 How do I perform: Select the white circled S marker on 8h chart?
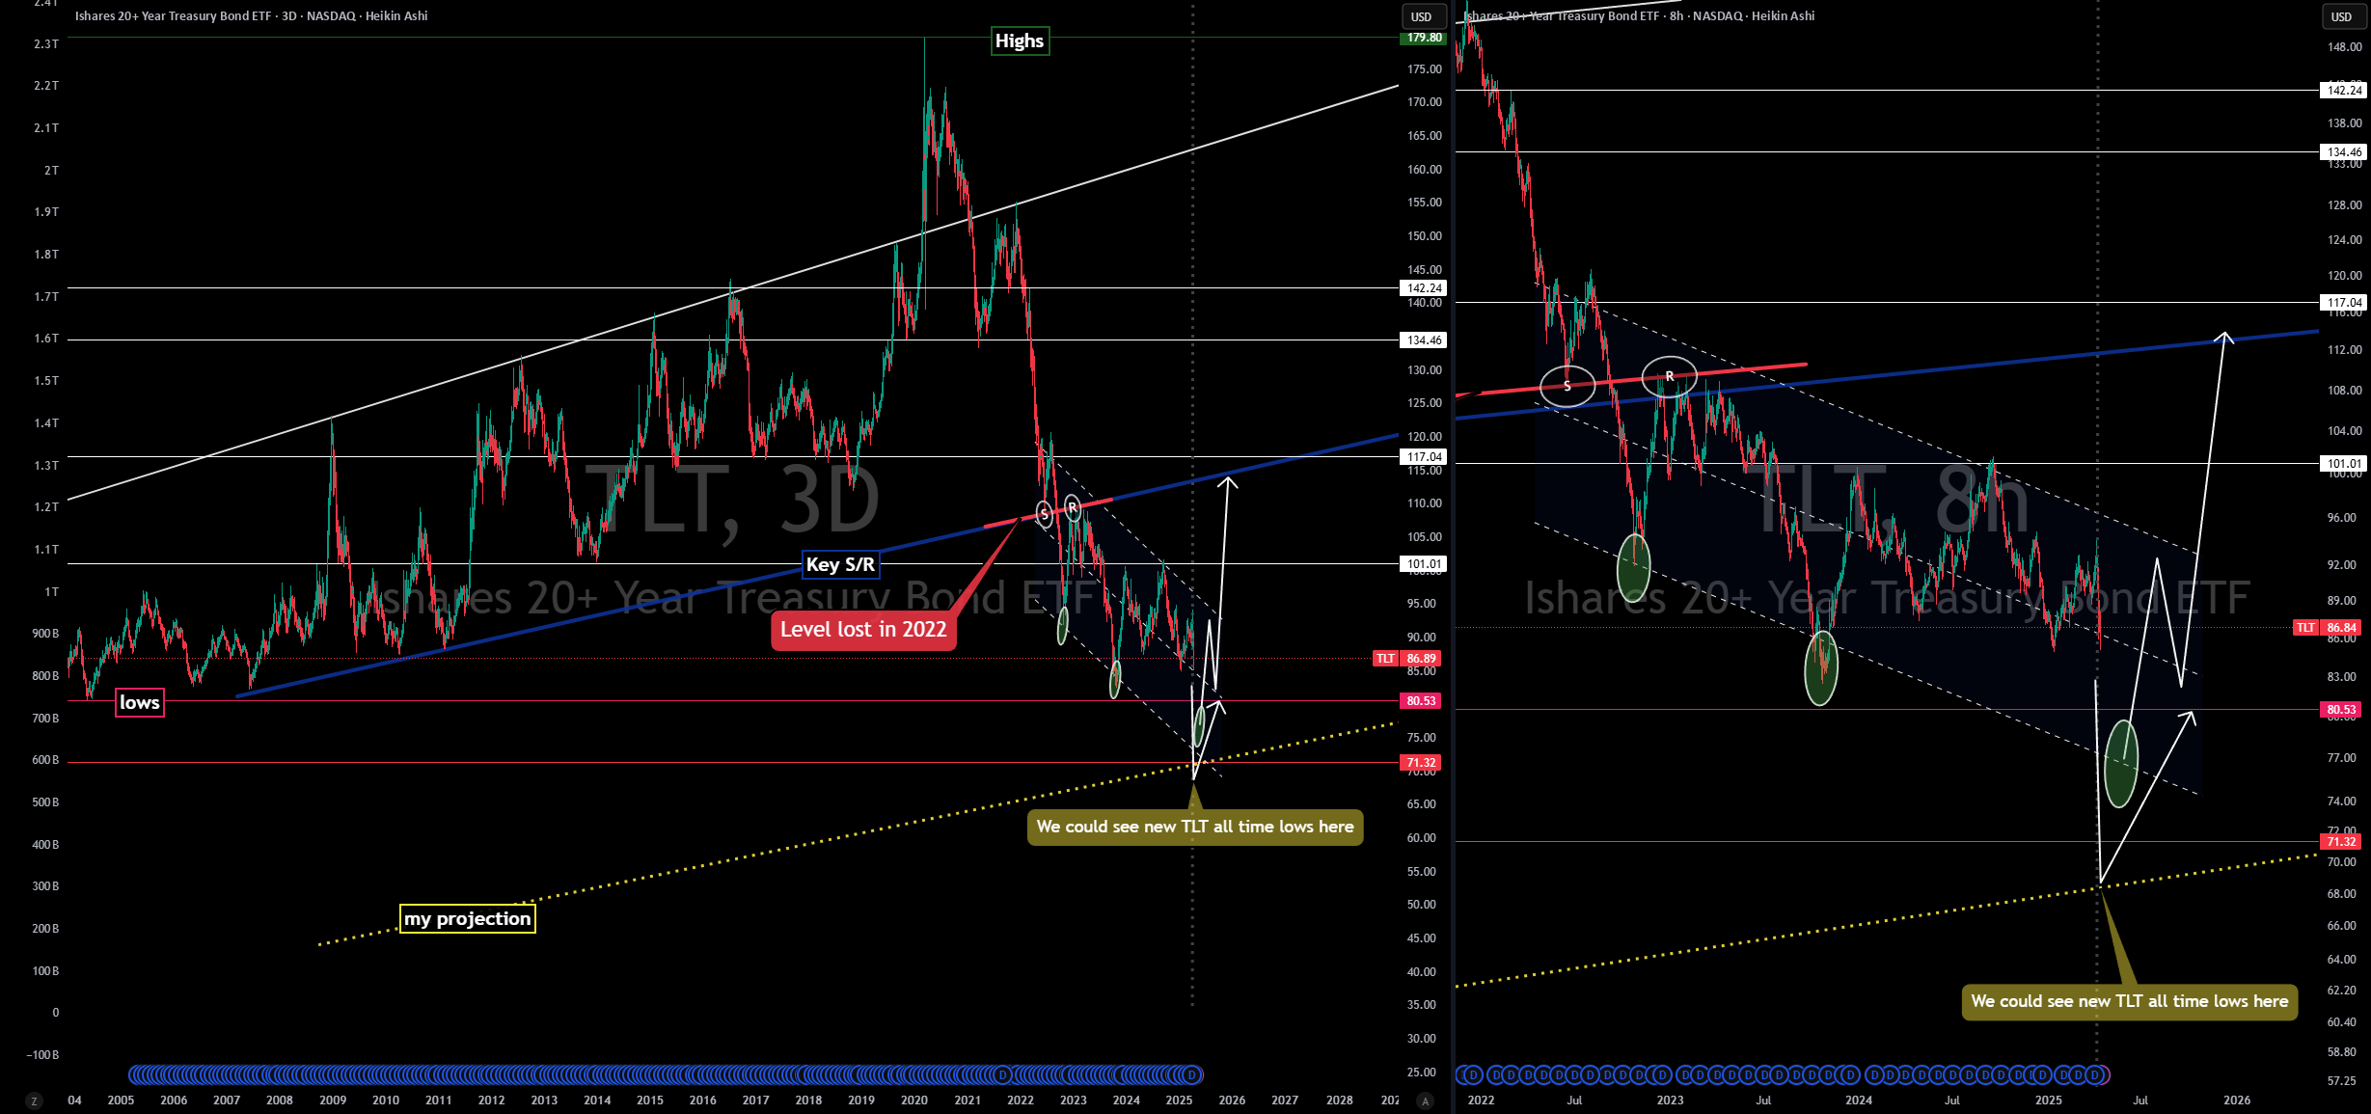[1567, 386]
